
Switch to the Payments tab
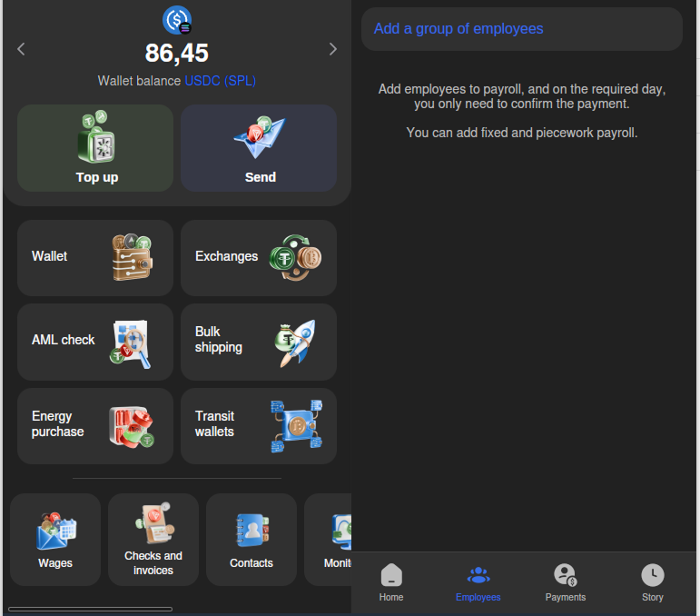pyautogui.click(x=566, y=582)
